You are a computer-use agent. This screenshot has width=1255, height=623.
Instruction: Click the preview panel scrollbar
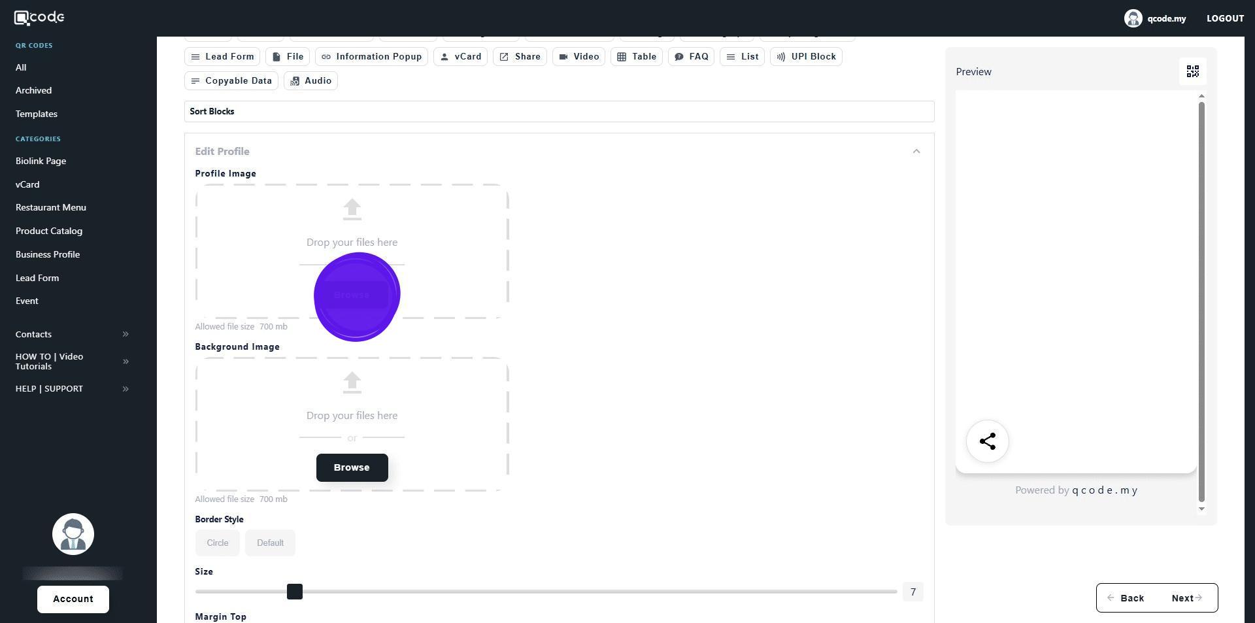pos(1201,302)
